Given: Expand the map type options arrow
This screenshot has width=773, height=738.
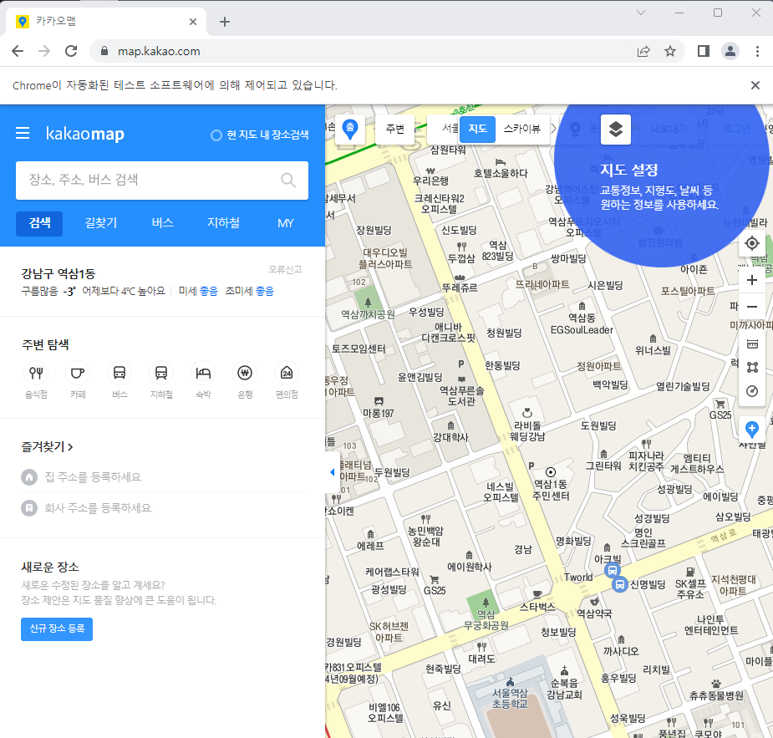Looking at the screenshot, I should [553, 129].
